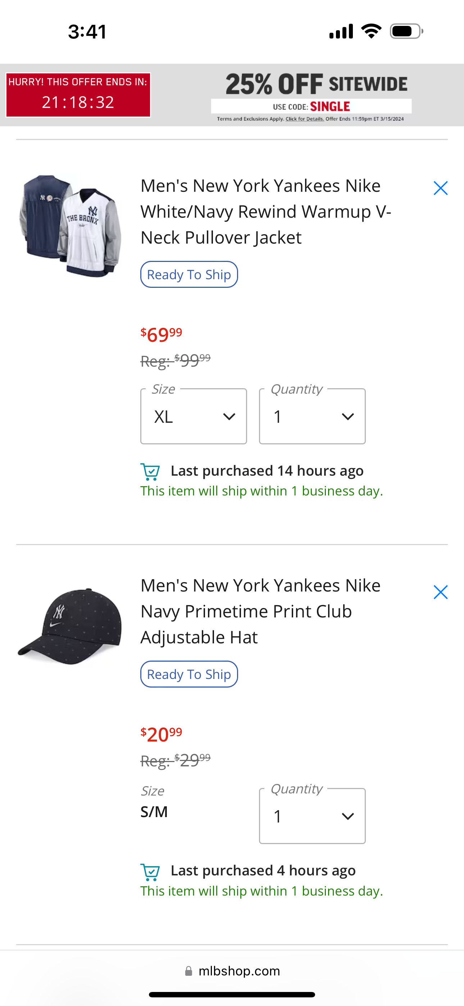The height and width of the screenshot is (1006, 464).
Task: Open the hat Quantity dropdown
Action: pos(312,816)
